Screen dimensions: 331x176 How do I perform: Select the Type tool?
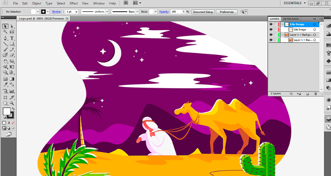pos(12,38)
